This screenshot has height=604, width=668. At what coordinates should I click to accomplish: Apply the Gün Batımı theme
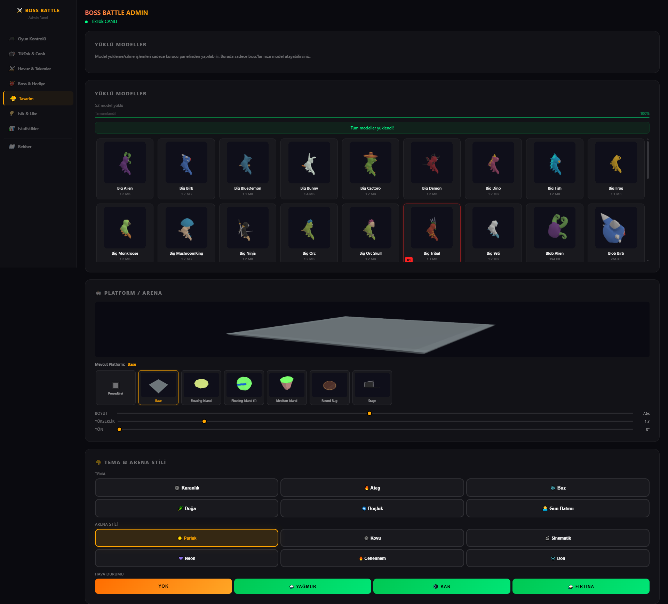tap(558, 508)
